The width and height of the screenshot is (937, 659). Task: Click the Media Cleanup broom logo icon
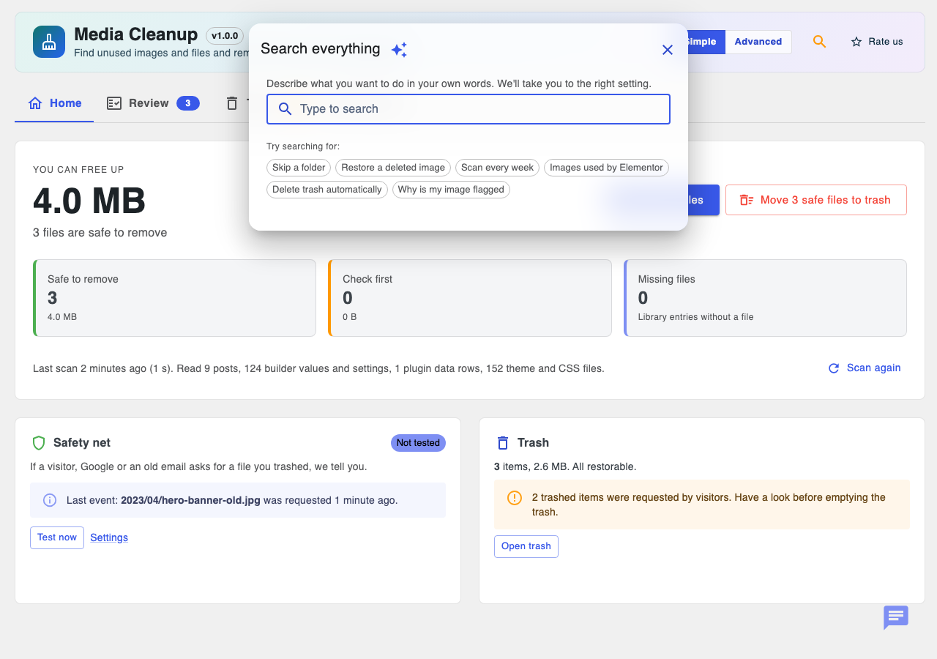(49, 42)
